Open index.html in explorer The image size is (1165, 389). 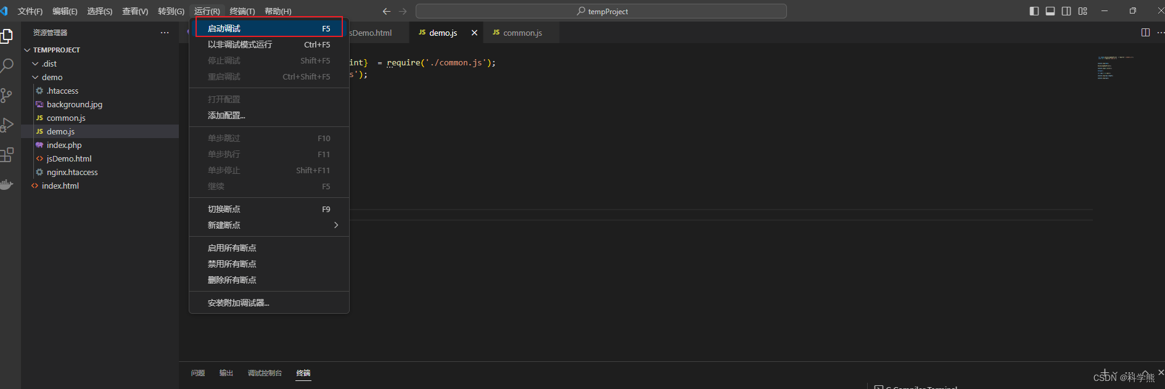[100, 186]
